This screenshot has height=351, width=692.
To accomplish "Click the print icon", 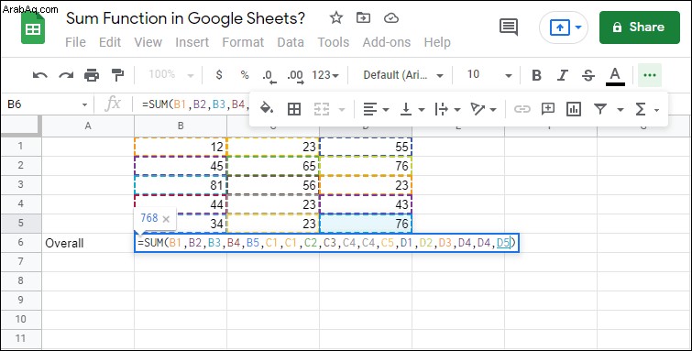I will click(x=92, y=75).
